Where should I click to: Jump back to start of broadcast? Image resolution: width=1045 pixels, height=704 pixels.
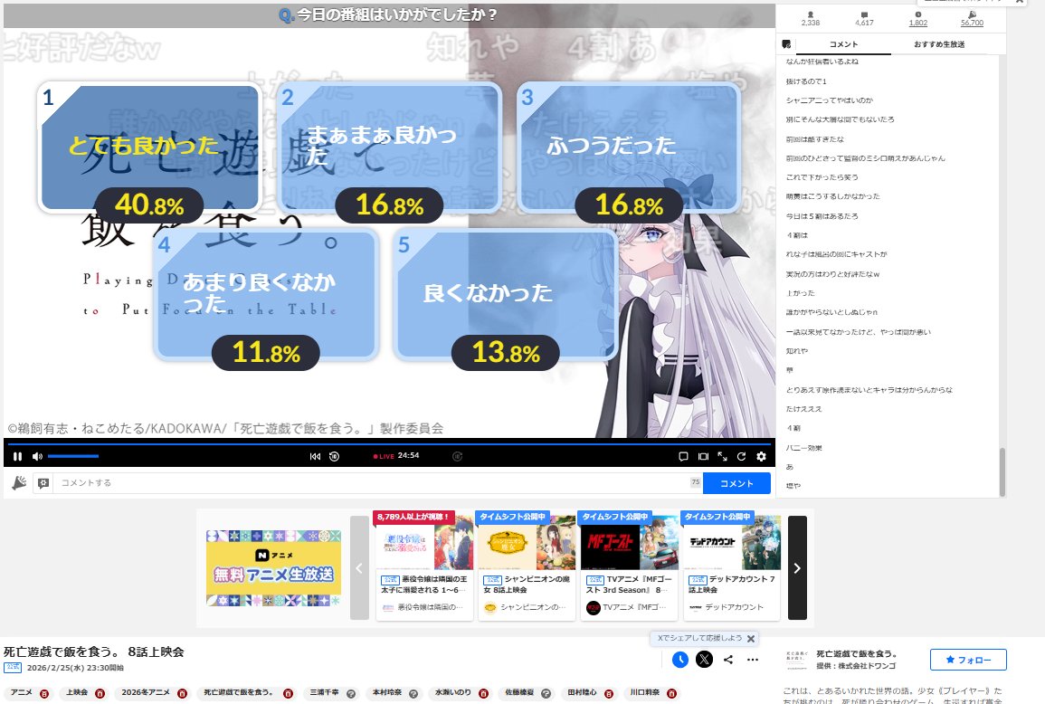coord(315,457)
